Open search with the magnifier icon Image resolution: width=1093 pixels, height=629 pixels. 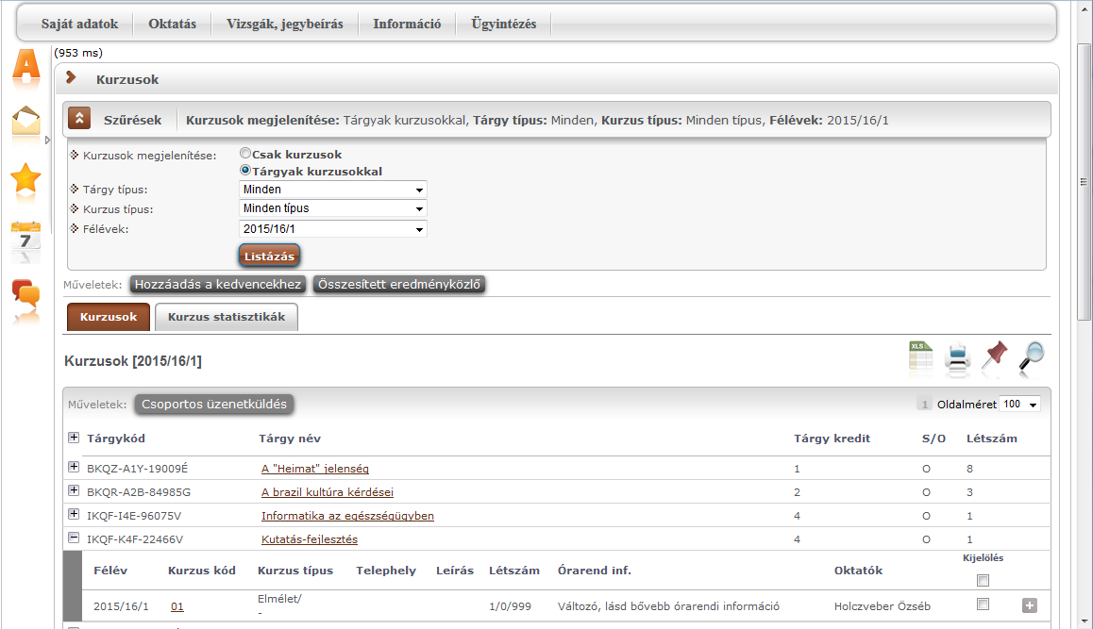(x=1032, y=356)
